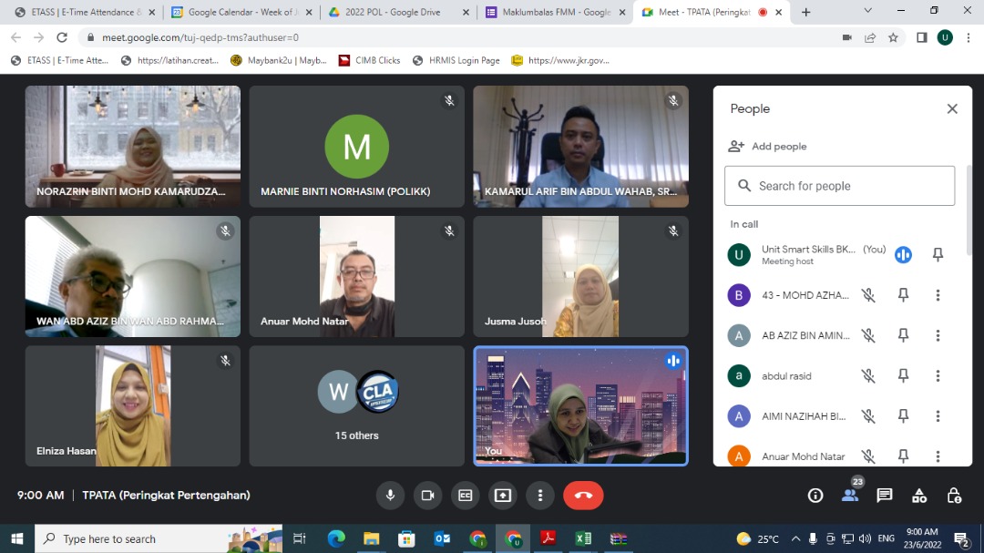
Task: Switch to Google Calendar tab
Action: coord(241,12)
